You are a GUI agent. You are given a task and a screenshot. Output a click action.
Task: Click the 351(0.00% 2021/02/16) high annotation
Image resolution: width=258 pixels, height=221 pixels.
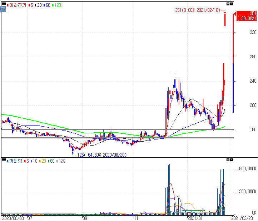point(198,10)
